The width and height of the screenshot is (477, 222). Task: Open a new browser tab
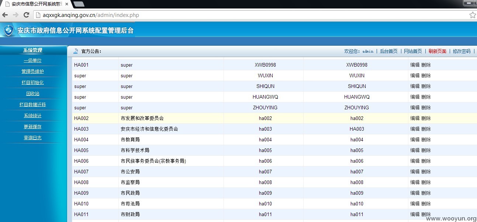[x=79, y=4]
